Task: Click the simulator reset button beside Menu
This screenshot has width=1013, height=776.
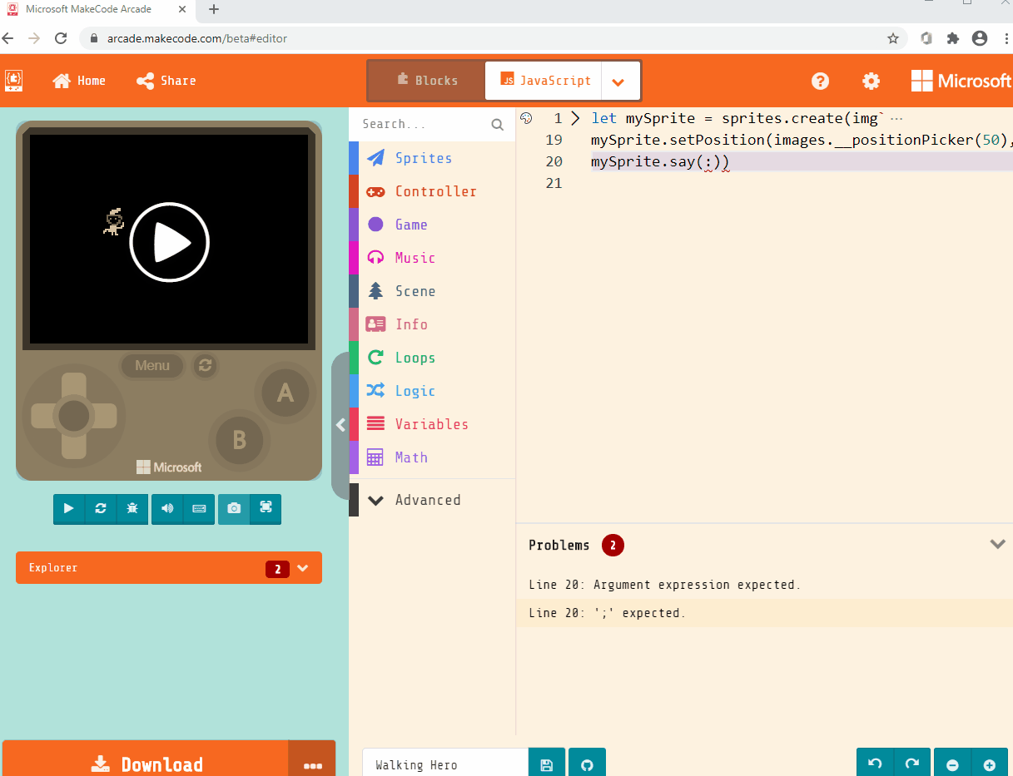Action: pos(205,365)
